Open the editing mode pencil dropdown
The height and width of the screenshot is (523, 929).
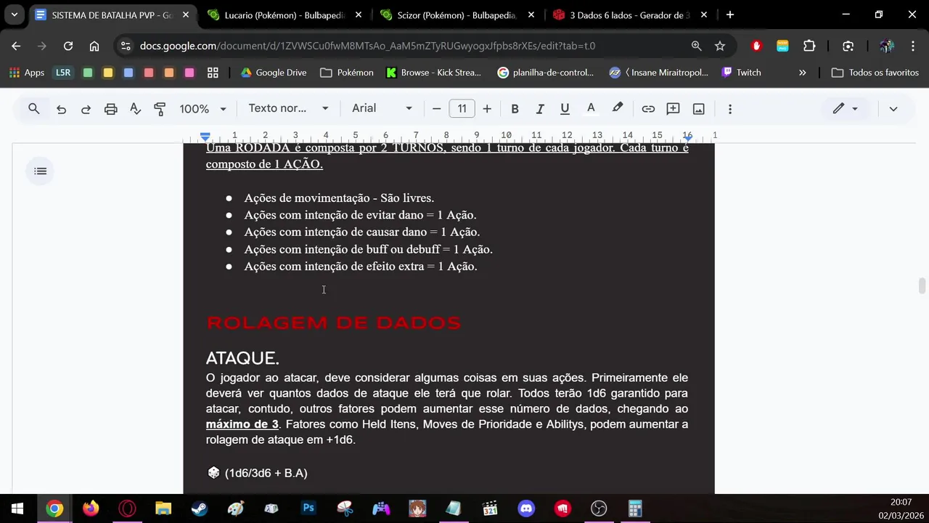tap(845, 109)
